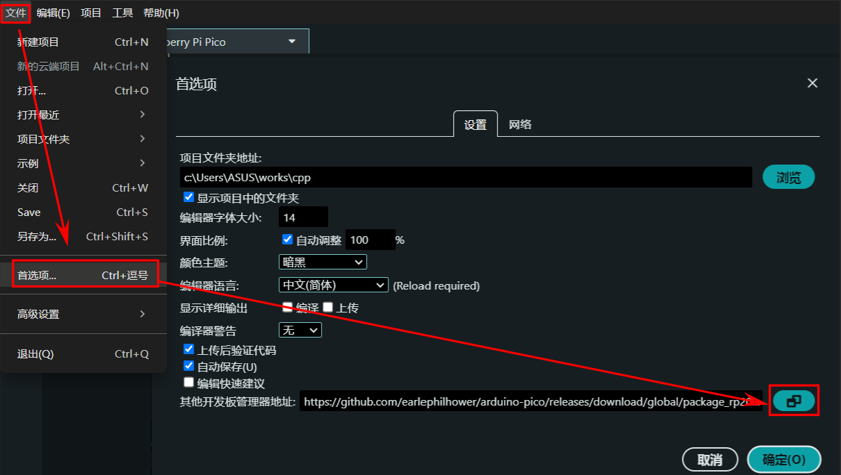The height and width of the screenshot is (475, 841).
Task: Expand 项目文件夹 submenu
Action: point(83,139)
